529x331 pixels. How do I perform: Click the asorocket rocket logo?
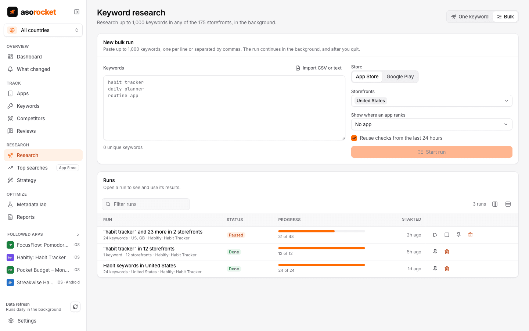point(12,12)
